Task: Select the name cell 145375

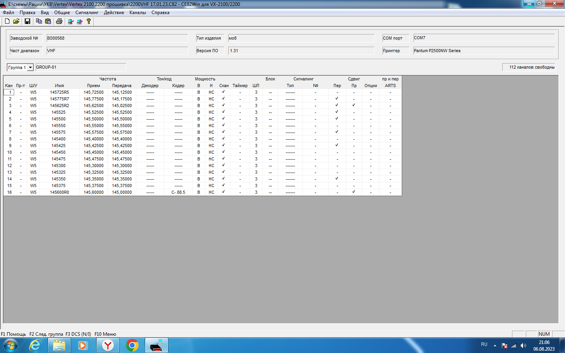Action: pyautogui.click(x=59, y=186)
